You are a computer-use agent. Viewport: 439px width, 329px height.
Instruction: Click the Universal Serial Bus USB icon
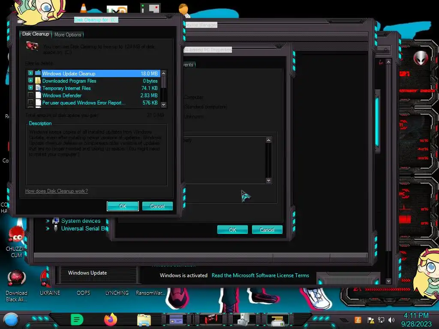[56, 228]
